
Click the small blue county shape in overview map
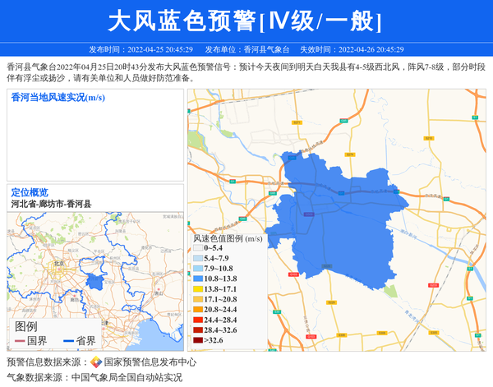pos(95,281)
